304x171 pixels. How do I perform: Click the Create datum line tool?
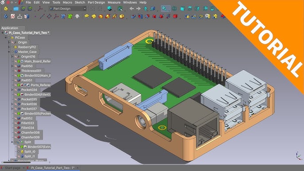(42, 16)
